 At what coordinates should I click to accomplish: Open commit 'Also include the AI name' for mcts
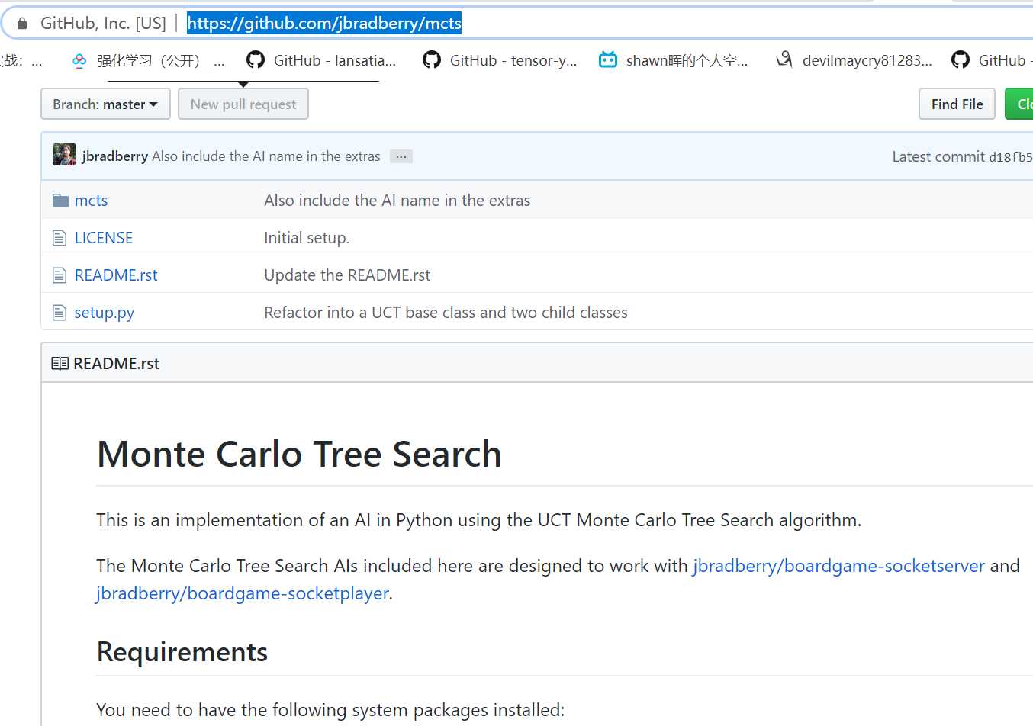397,201
